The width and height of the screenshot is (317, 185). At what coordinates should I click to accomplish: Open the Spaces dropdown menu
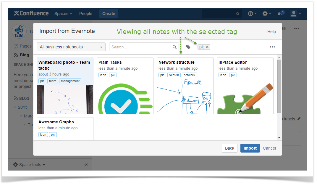tap(63, 14)
